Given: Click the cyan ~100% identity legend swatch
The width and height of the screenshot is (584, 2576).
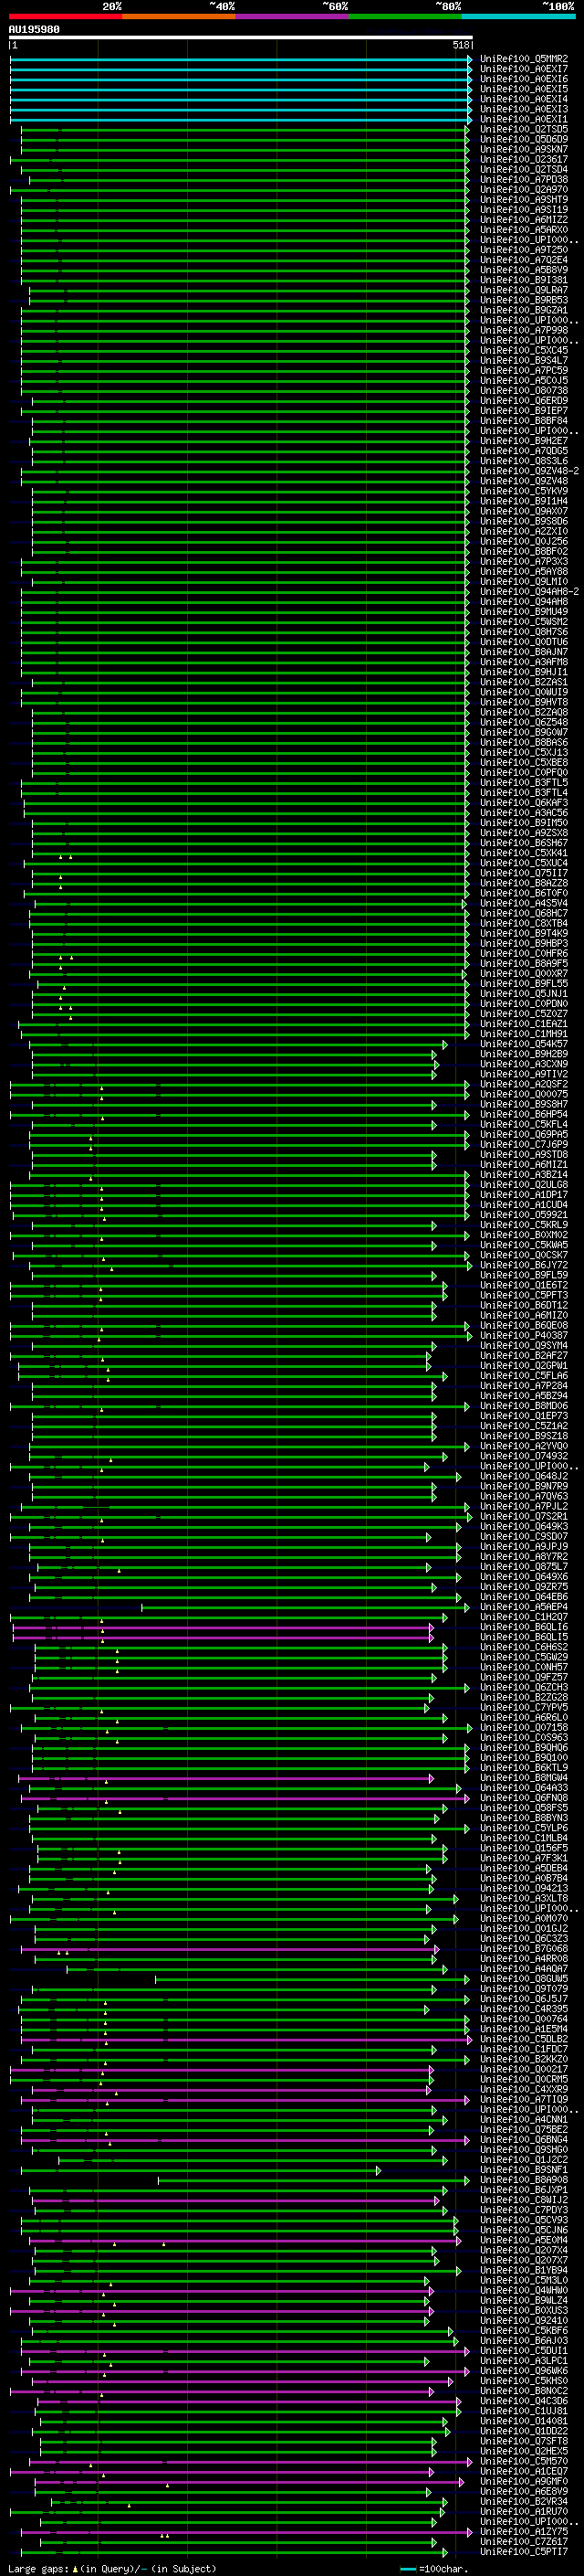Looking at the screenshot, I should pyautogui.click(x=518, y=16).
